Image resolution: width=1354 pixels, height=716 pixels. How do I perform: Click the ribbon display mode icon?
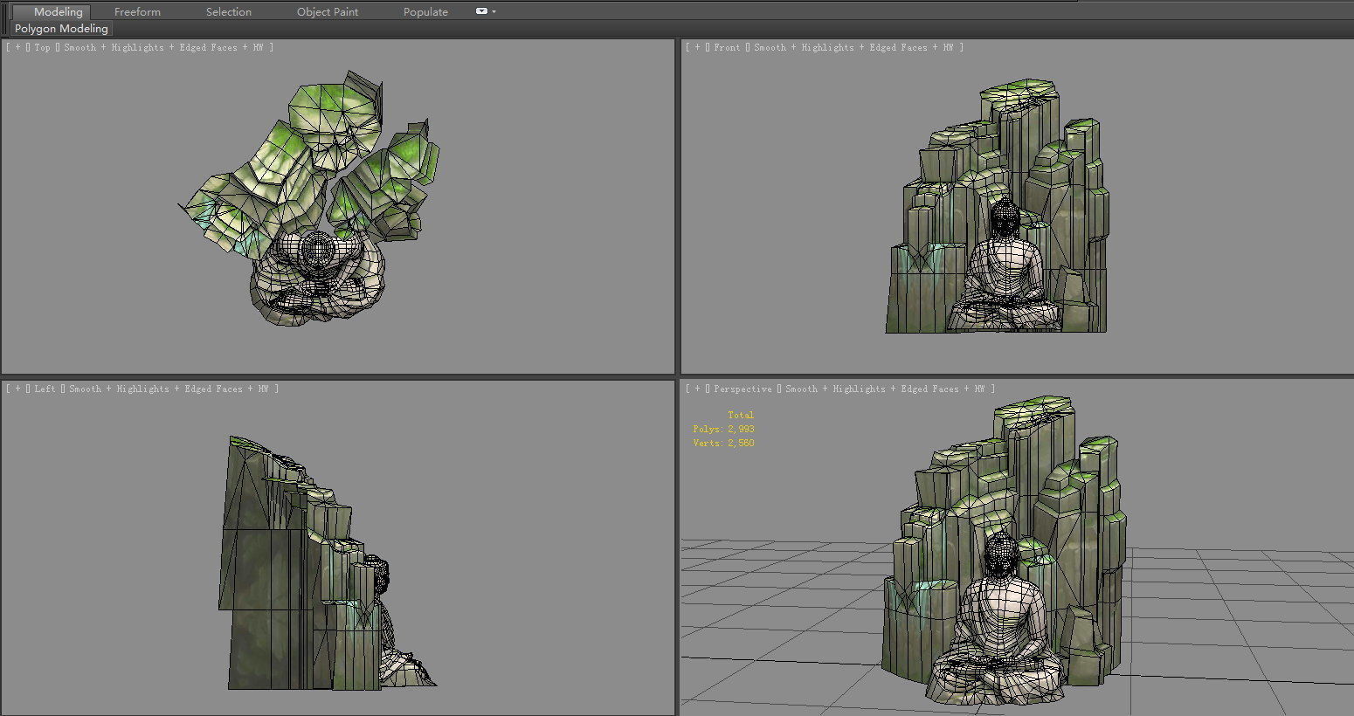coord(481,11)
